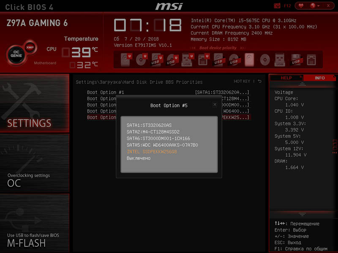The height and width of the screenshot is (253, 338).
Task: Choose the Выключено option
Action: coord(139,159)
